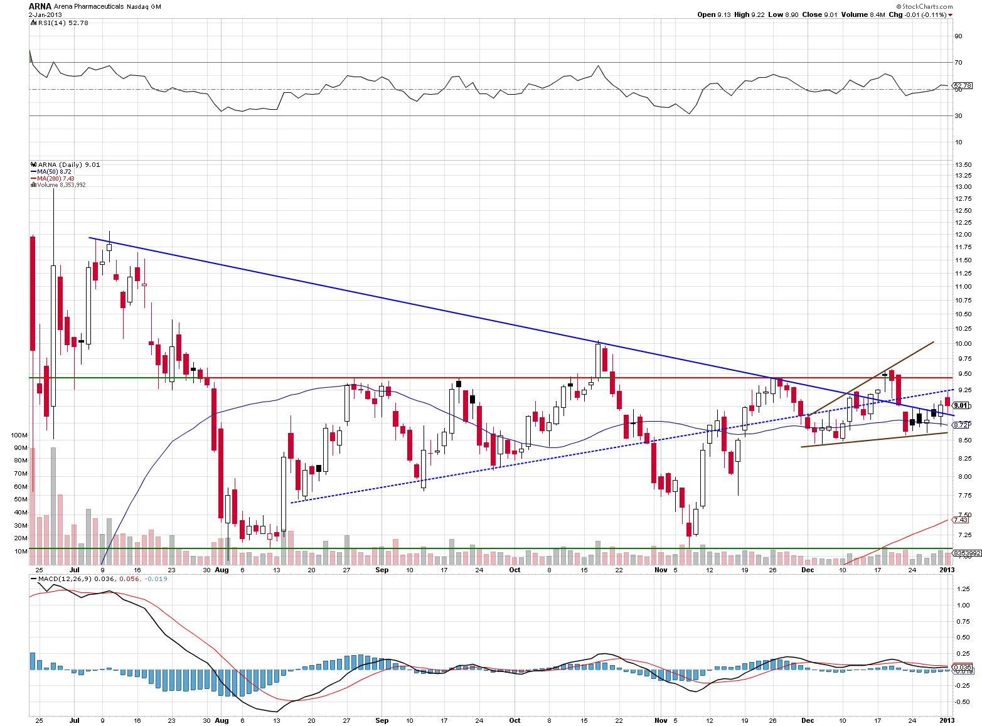Image resolution: width=982 pixels, height=726 pixels.
Task: Click the MA(50) 8.72 legend text
Action: tap(54, 171)
